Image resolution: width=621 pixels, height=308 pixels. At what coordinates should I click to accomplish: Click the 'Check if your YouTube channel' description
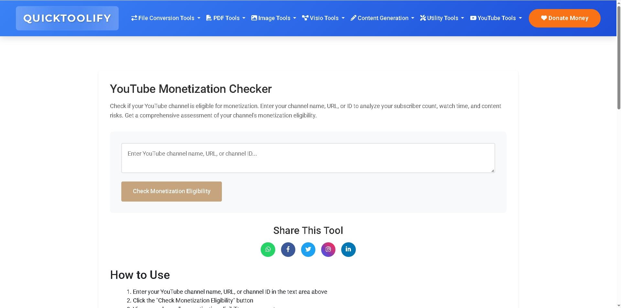pos(306,111)
